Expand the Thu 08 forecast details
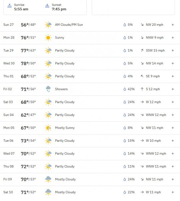The image size is (180, 201). click(x=173, y=166)
